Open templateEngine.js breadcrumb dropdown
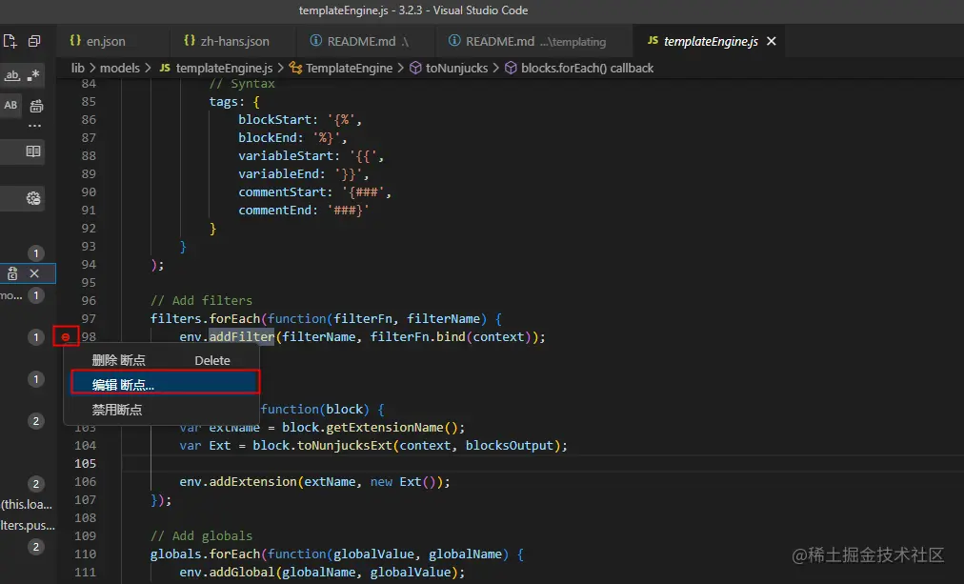The height and width of the screenshot is (584, 964). click(224, 69)
